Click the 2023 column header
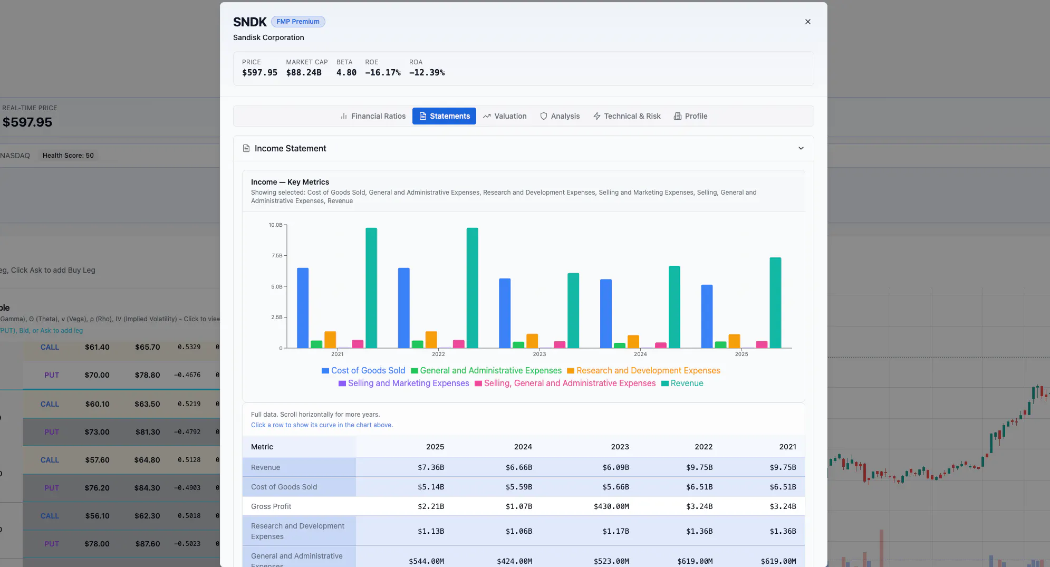The image size is (1050, 567). (x=620, y=447)
